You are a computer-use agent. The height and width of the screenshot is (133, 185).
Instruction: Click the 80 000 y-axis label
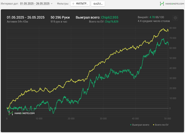click(173, 28)
